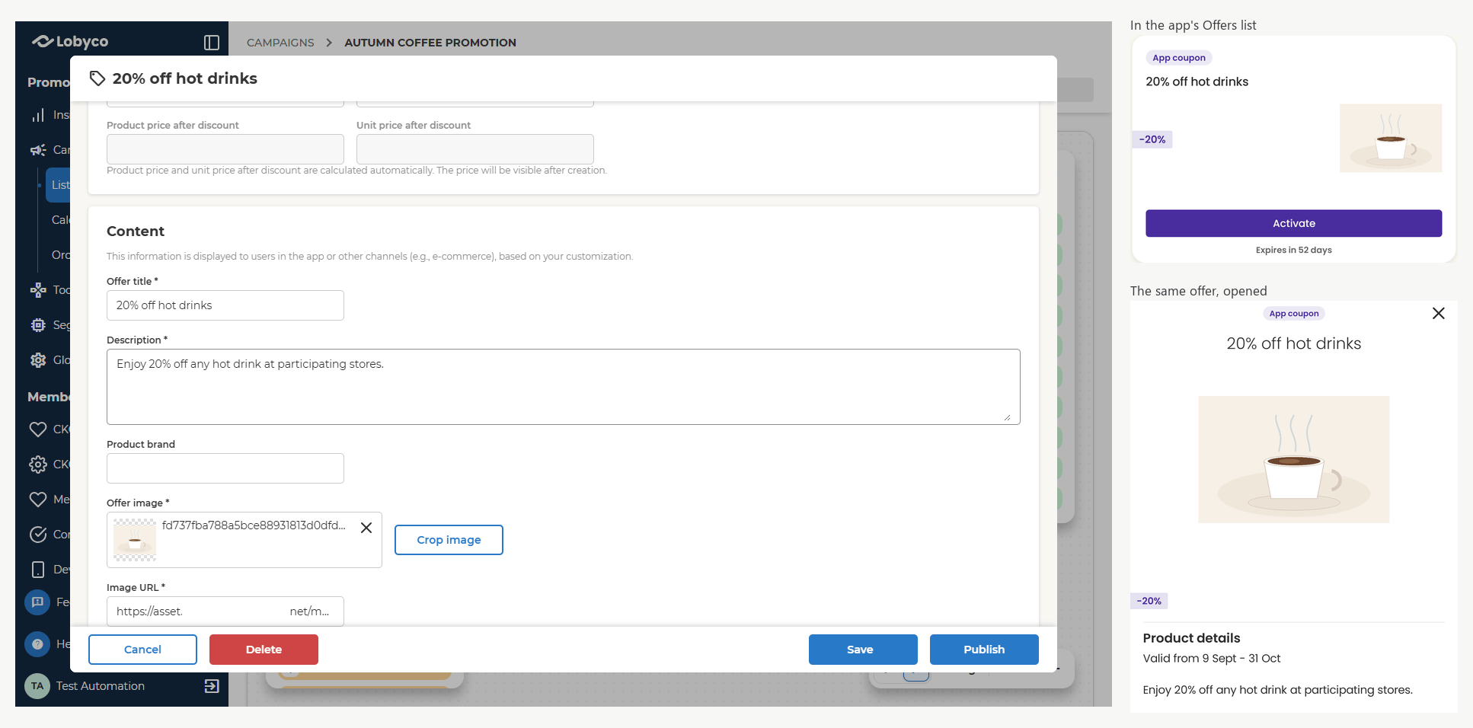Click the Lobyco logo
The width and height of the screenshot is (1473, 728).
(x=70, y=41)
